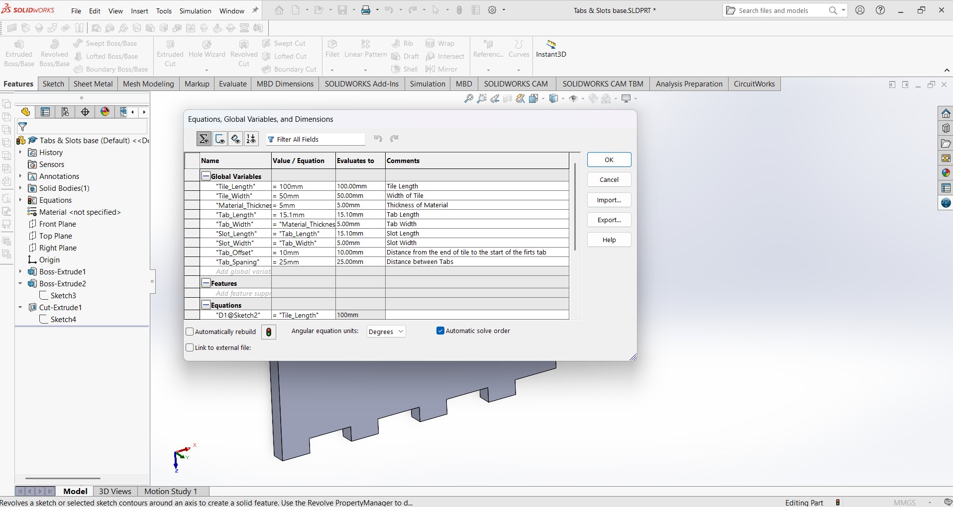953x507 pixels.
Task: Click the "= 25mm" value cell
Action: coord(304,262)
